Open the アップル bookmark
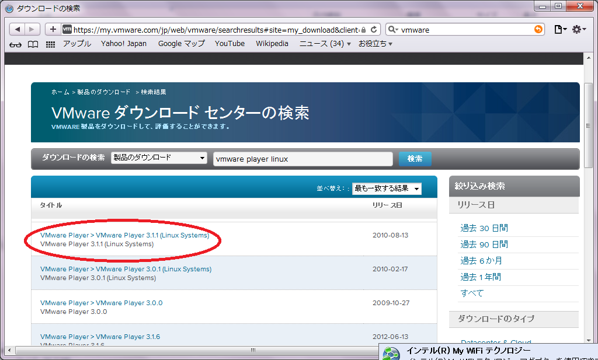 [77, 44]
